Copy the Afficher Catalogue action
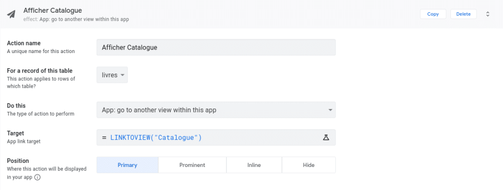503x190 pixels. [433, 14]
